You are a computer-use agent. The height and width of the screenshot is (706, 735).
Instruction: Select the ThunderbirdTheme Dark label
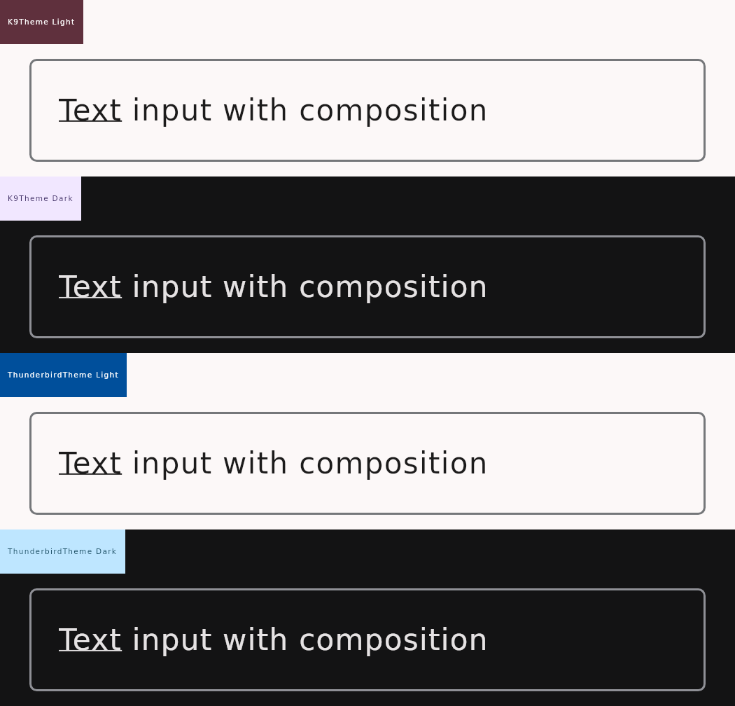point(62,551)
